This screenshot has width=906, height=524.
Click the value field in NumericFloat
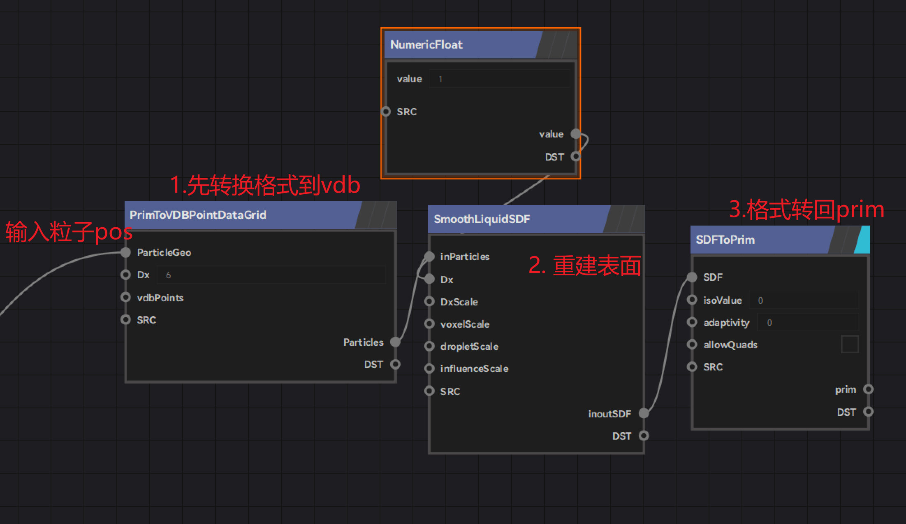tap(500, 79)
